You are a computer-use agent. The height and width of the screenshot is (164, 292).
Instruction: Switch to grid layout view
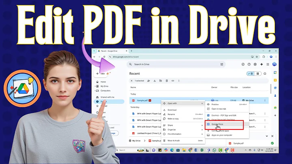tap(258, 73)
